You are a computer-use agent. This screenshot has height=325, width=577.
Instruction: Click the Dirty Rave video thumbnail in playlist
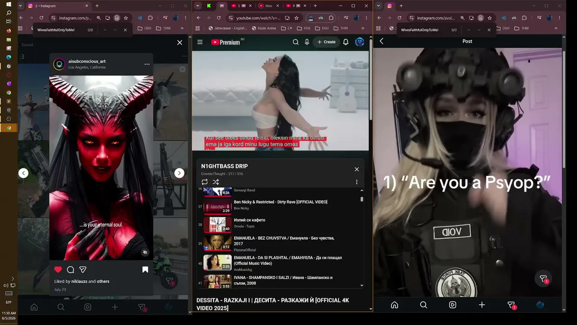point(217,206)
